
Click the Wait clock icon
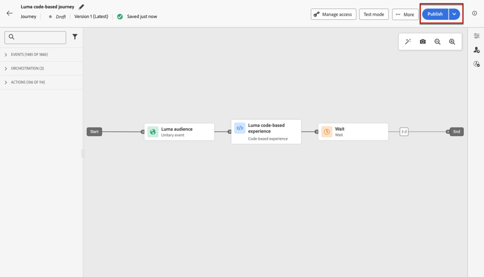tap(327, 132)
